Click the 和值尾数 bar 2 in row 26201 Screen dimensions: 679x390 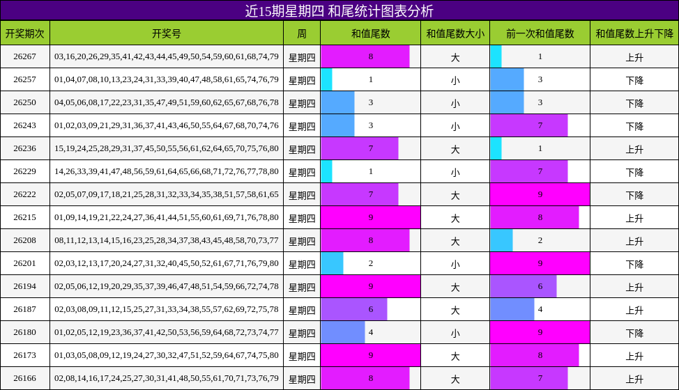coord(332,263)
